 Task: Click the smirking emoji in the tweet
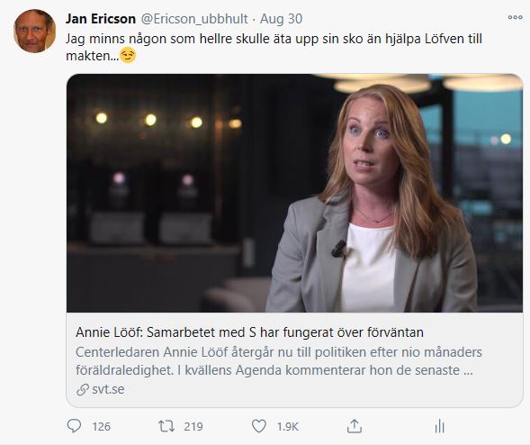tap(128, 55)
